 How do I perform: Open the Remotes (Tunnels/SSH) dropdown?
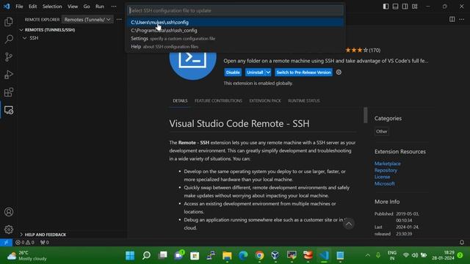(87, 20)
